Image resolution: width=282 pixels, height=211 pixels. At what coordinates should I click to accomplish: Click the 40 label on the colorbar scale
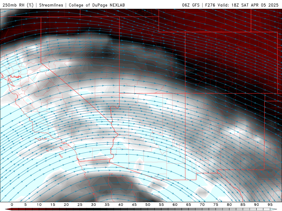click(121, 205)
